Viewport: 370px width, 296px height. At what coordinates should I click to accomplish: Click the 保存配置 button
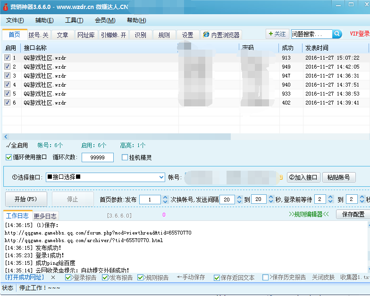coord(353,214)
